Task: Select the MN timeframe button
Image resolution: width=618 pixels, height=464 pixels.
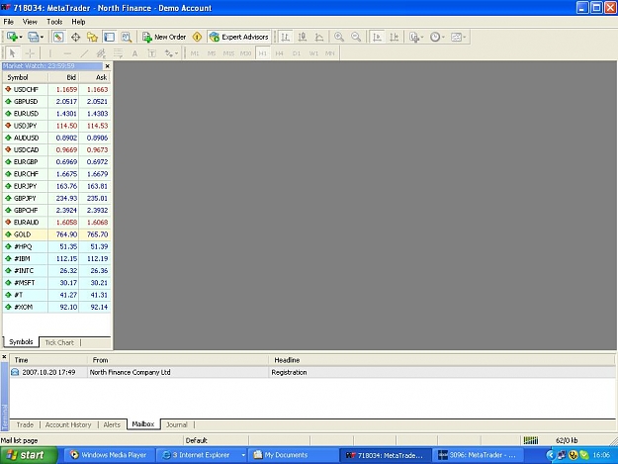Action: click(330, 53)
